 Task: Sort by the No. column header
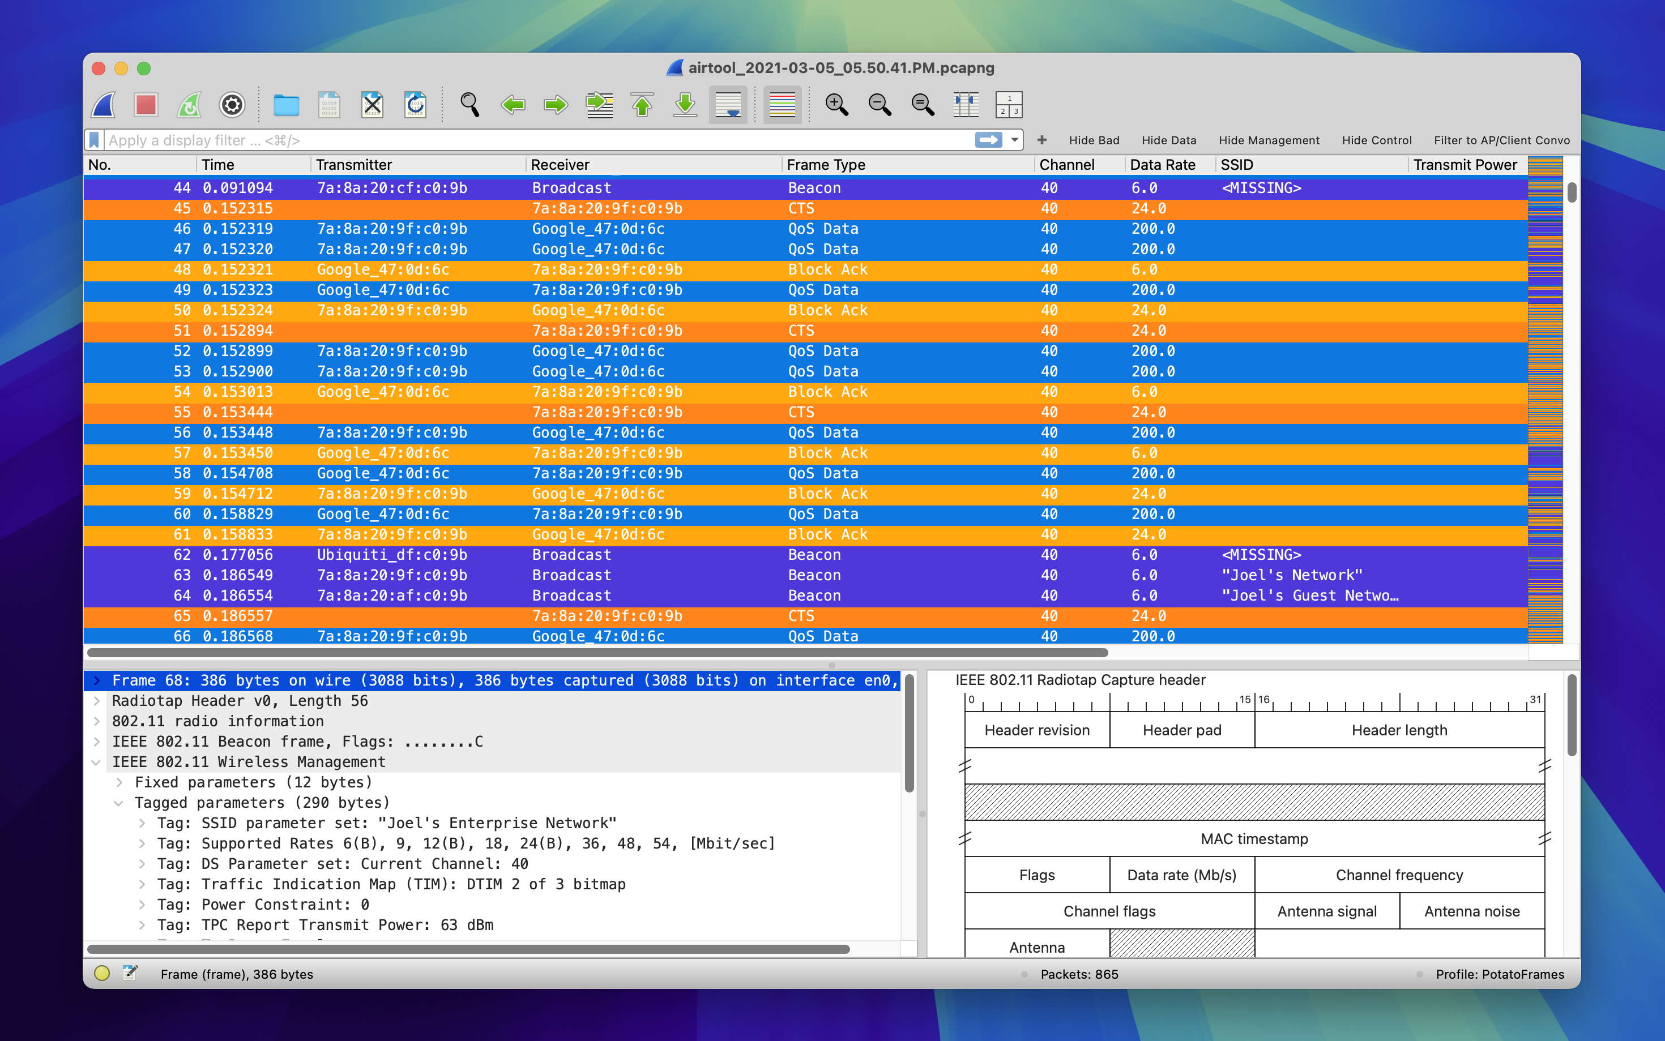(x=140, y=165)
